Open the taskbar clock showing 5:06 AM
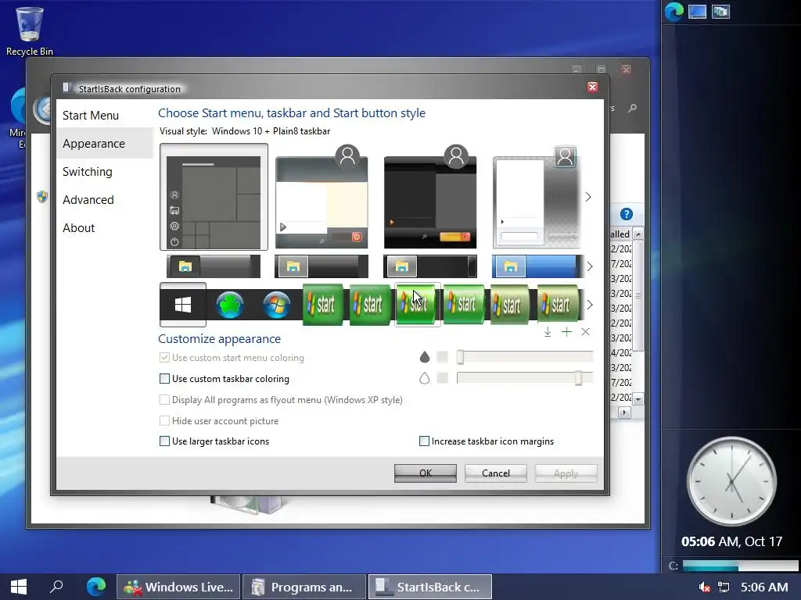The height and width of the screenshot is (600, 801). [764, 587]
